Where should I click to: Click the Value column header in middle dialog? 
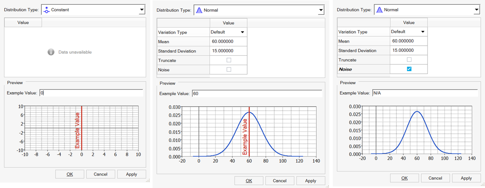(x=228, y=23)
